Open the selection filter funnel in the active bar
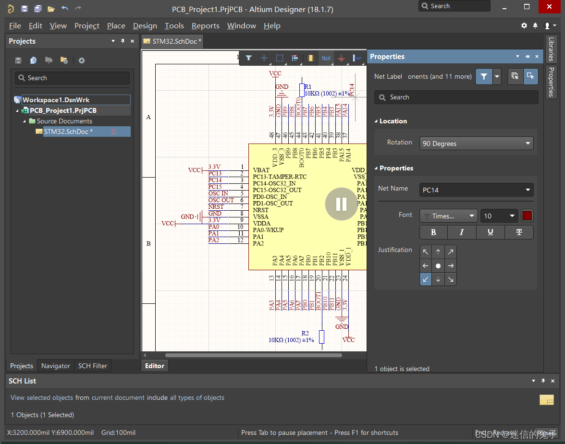 [248, 58]
